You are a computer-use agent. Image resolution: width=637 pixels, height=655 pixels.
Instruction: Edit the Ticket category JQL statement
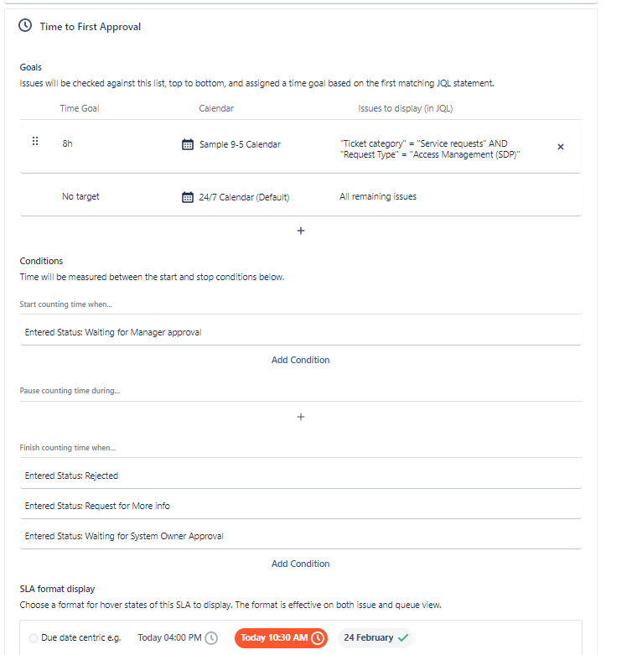pyautogui.click(x=430, y=149)
